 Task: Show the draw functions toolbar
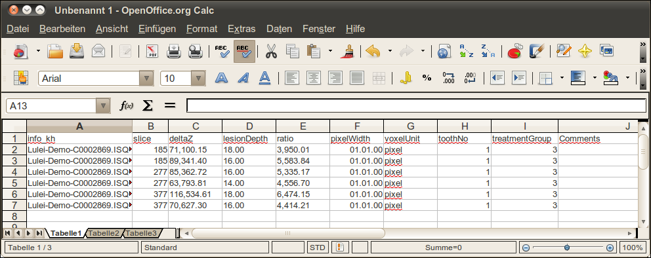(537, 51)
